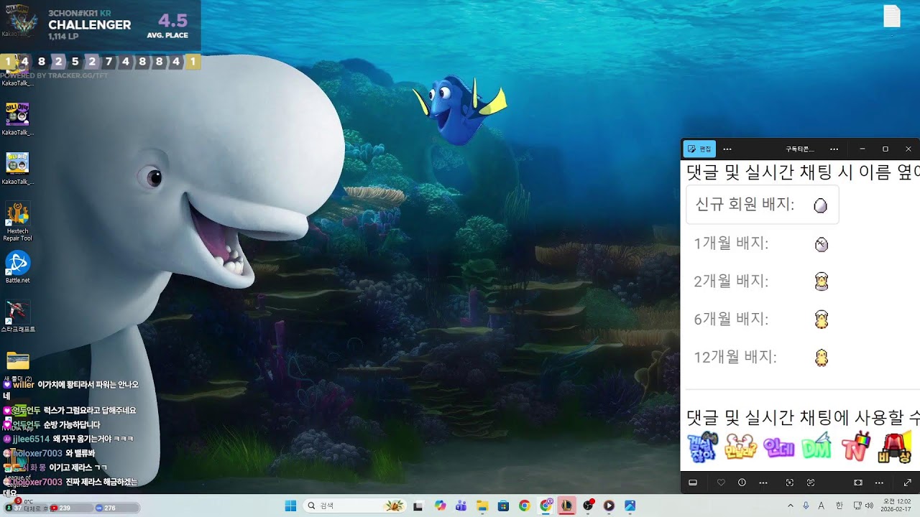The height and width of the screenshot is (517, 920).
Task: Click the taskbar 검색 search box
Action: [x=354, y=506]
